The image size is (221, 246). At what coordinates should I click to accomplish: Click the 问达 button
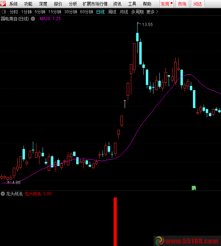pyautogui.click(x=198, y=4)
